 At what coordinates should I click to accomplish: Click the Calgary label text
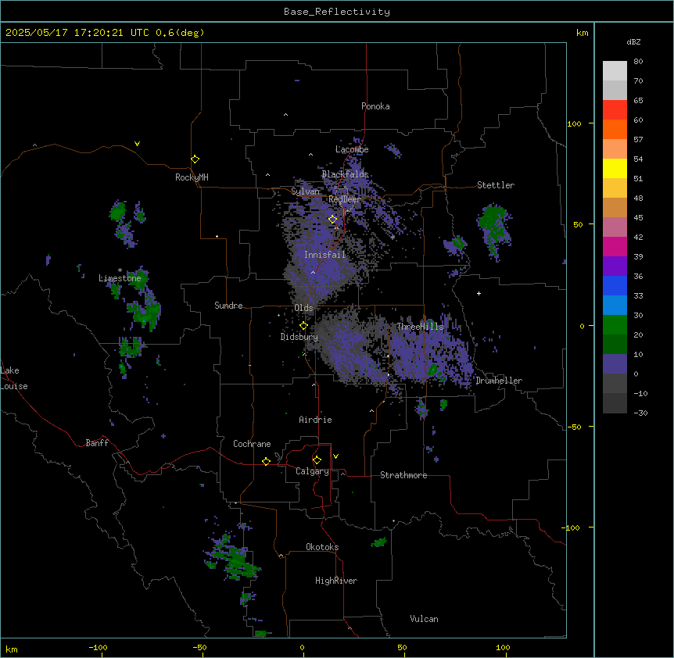(x=312, y=471)
